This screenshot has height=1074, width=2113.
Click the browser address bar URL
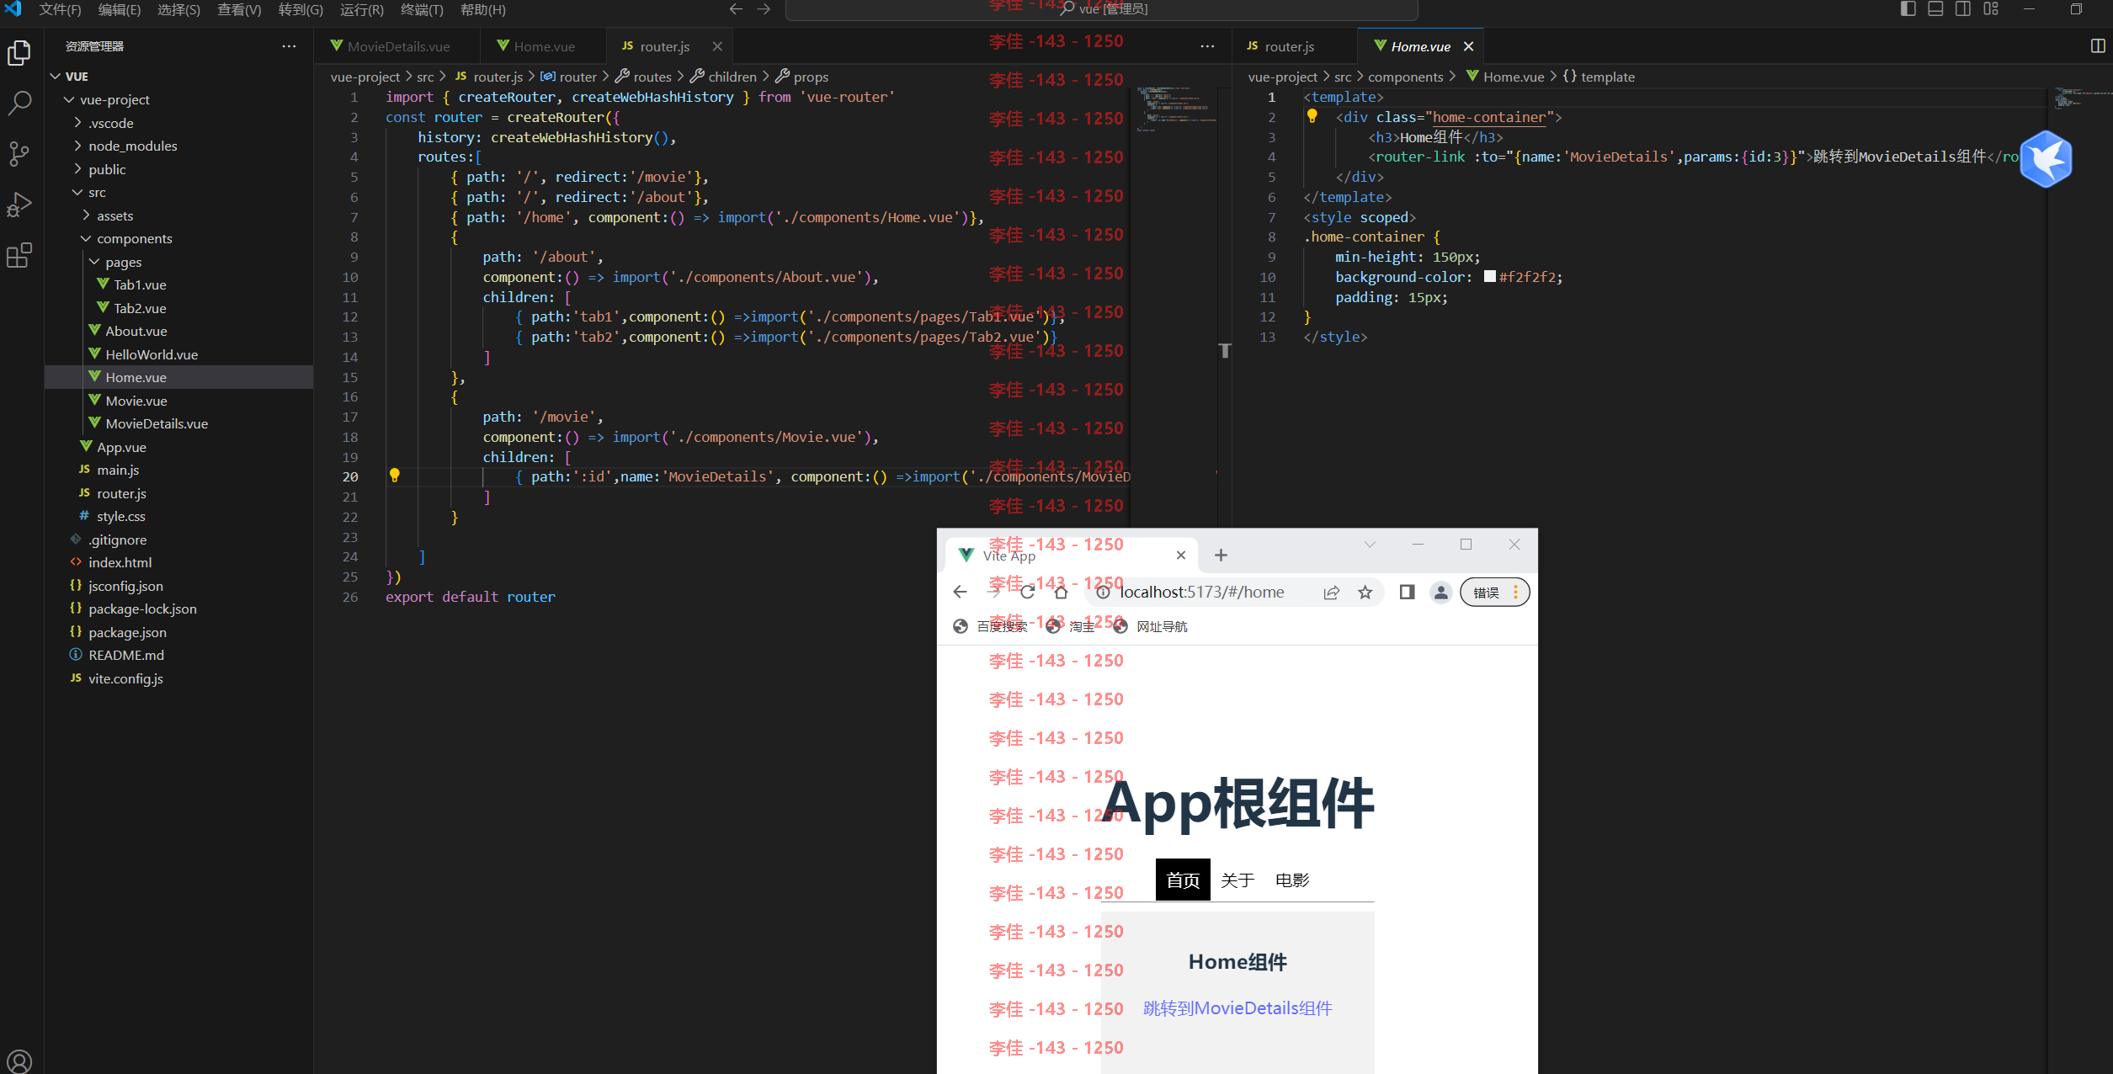click(x=1201, y=593)
